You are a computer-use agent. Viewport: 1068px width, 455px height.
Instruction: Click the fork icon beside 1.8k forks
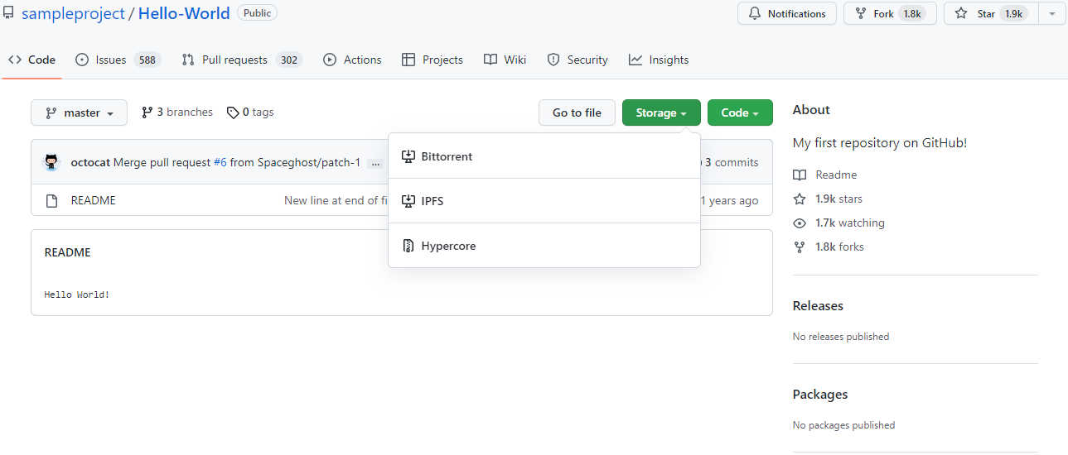coord(800,247)
